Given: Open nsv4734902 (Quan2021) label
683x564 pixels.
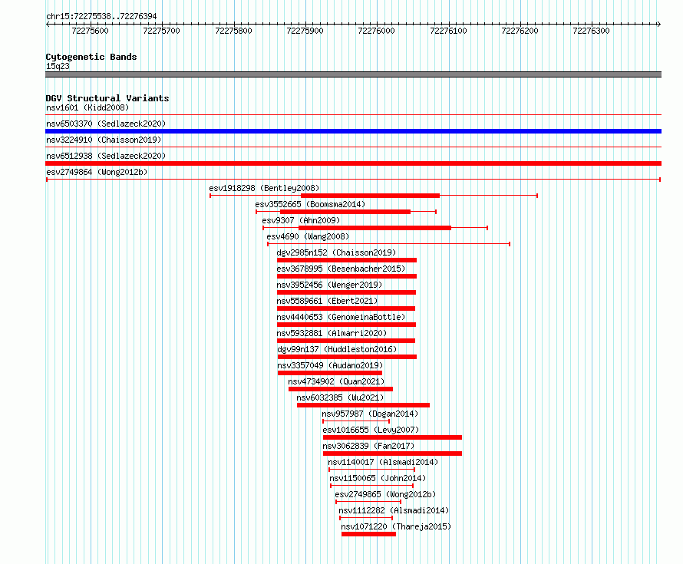Looking at the screenshot, I should pyautogui.click(x=336, y=381).
